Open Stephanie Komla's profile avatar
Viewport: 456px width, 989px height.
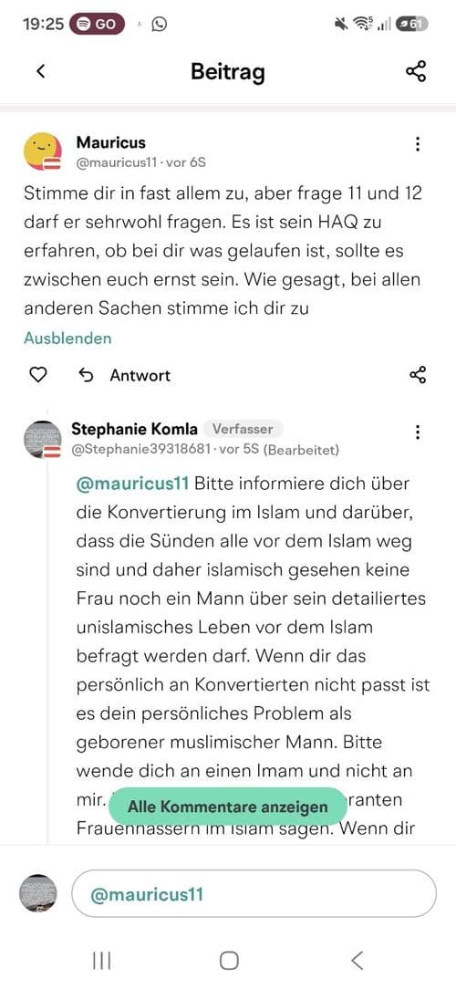click(x=42, y=439)
